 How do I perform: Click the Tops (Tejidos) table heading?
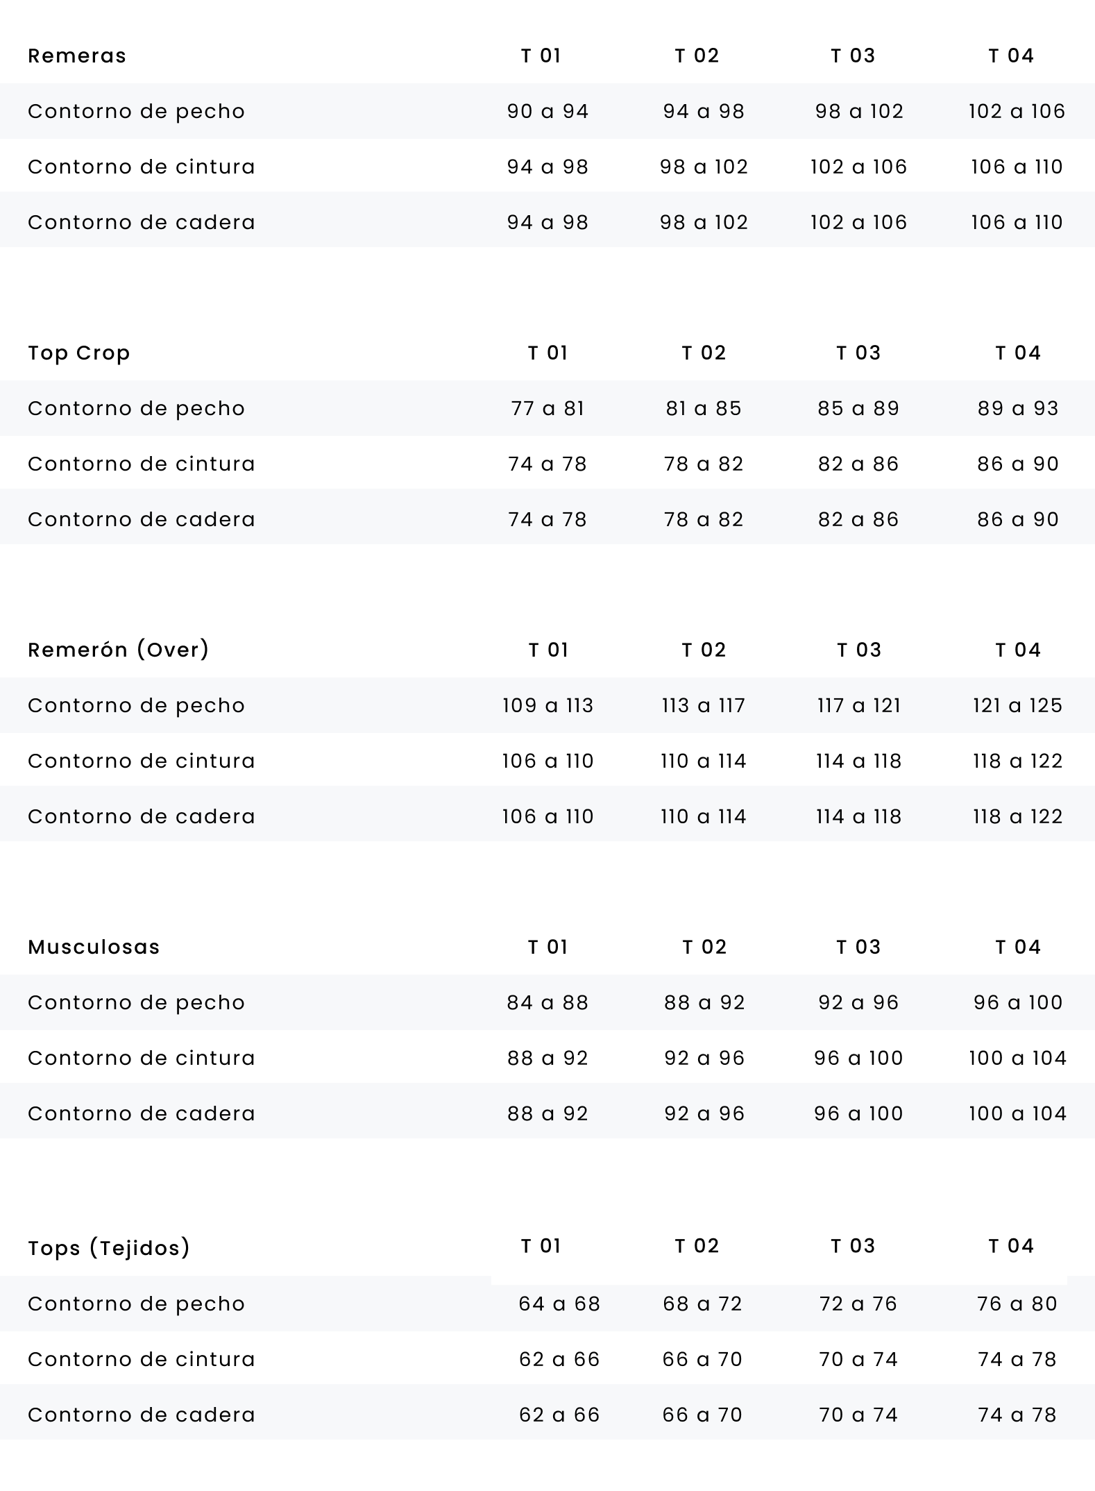point(109,1247)
